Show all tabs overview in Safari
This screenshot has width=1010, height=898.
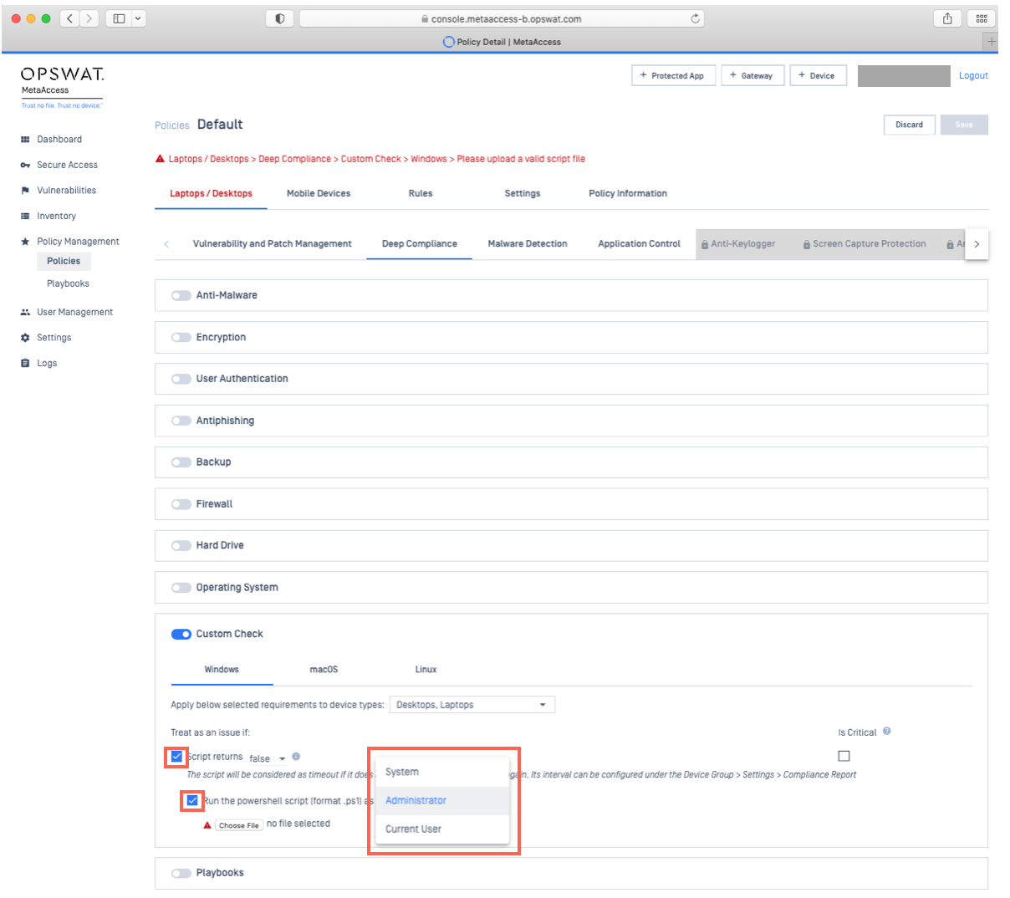[982, 18]
